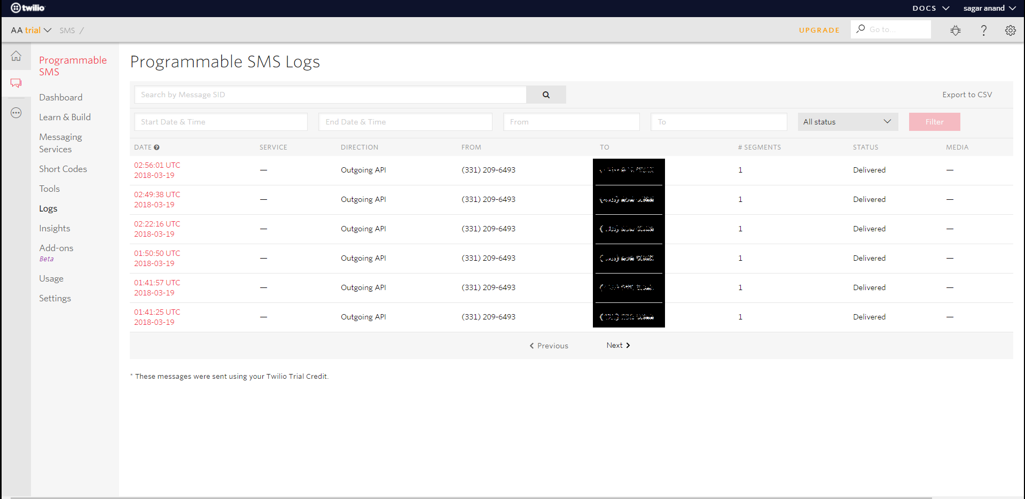Click Outgoing API in the 01:41:25 row
The width and height of the screenshot is (1025, 499).
click(x=363, y=317)
